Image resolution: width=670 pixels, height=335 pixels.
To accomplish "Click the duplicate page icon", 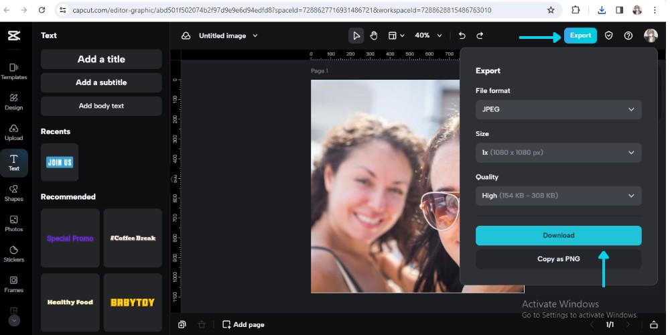I will click(x=182, y=325).
